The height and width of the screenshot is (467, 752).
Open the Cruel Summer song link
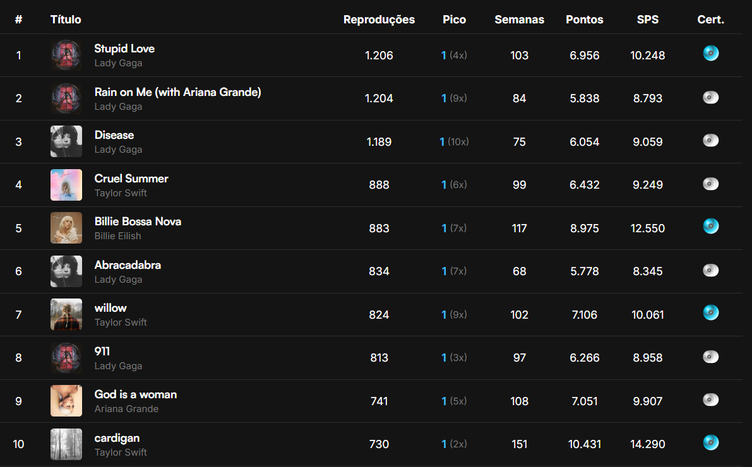[x=131, y=179]
